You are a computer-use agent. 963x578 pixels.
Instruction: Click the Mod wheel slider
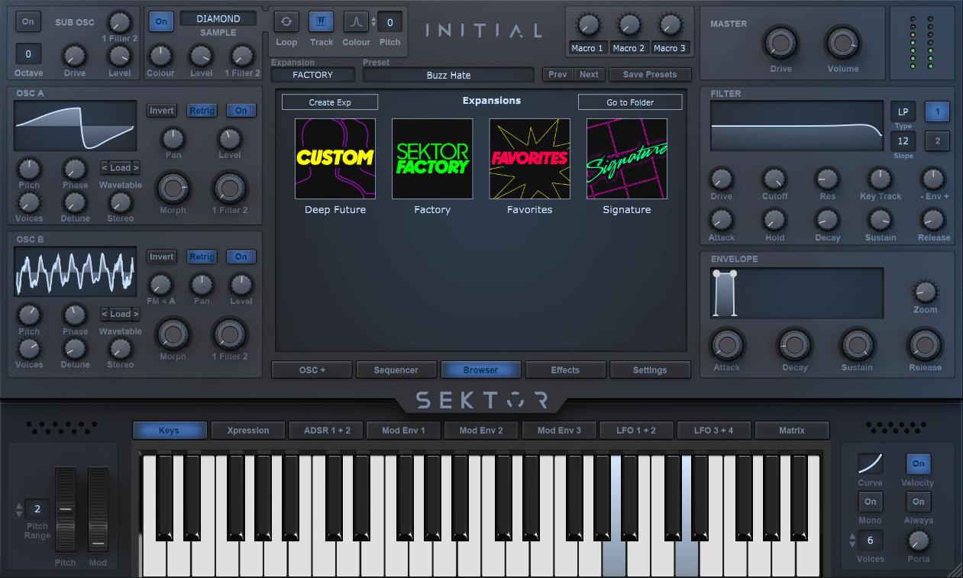[98, 511]
